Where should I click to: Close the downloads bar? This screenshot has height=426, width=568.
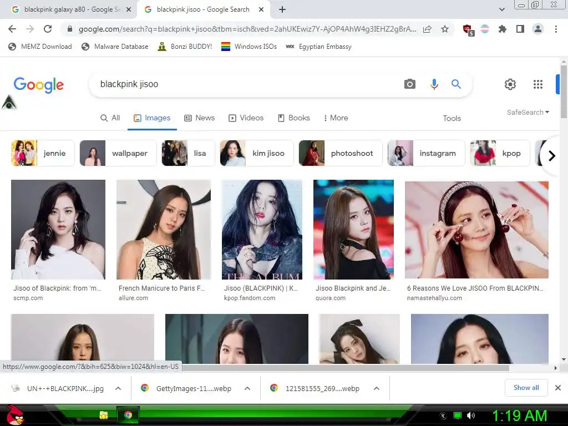tap(558, 388)
